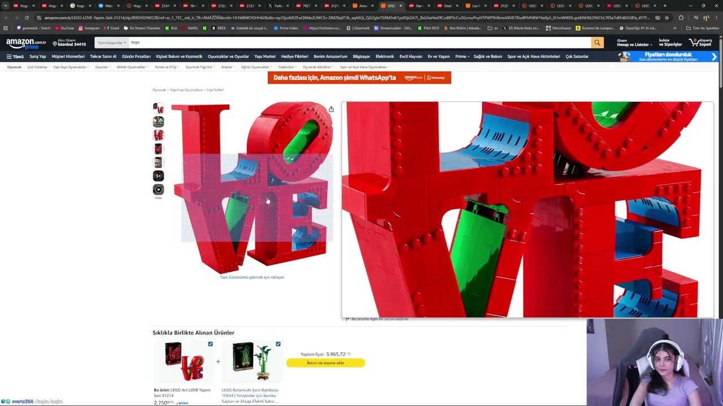Image resolution: width=723 pixels, height=406 pixels.
Task: Click the Fiyatları dondurduk banner
Action: [668, 56]
